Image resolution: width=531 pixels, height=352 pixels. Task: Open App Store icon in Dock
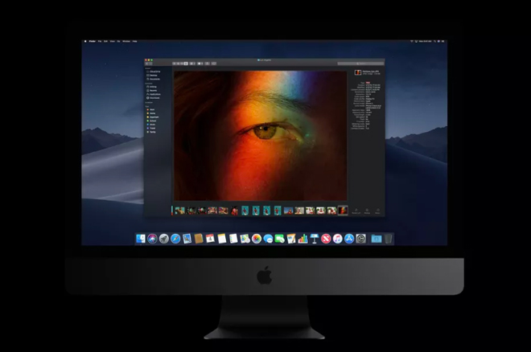(x=349, y=239)
